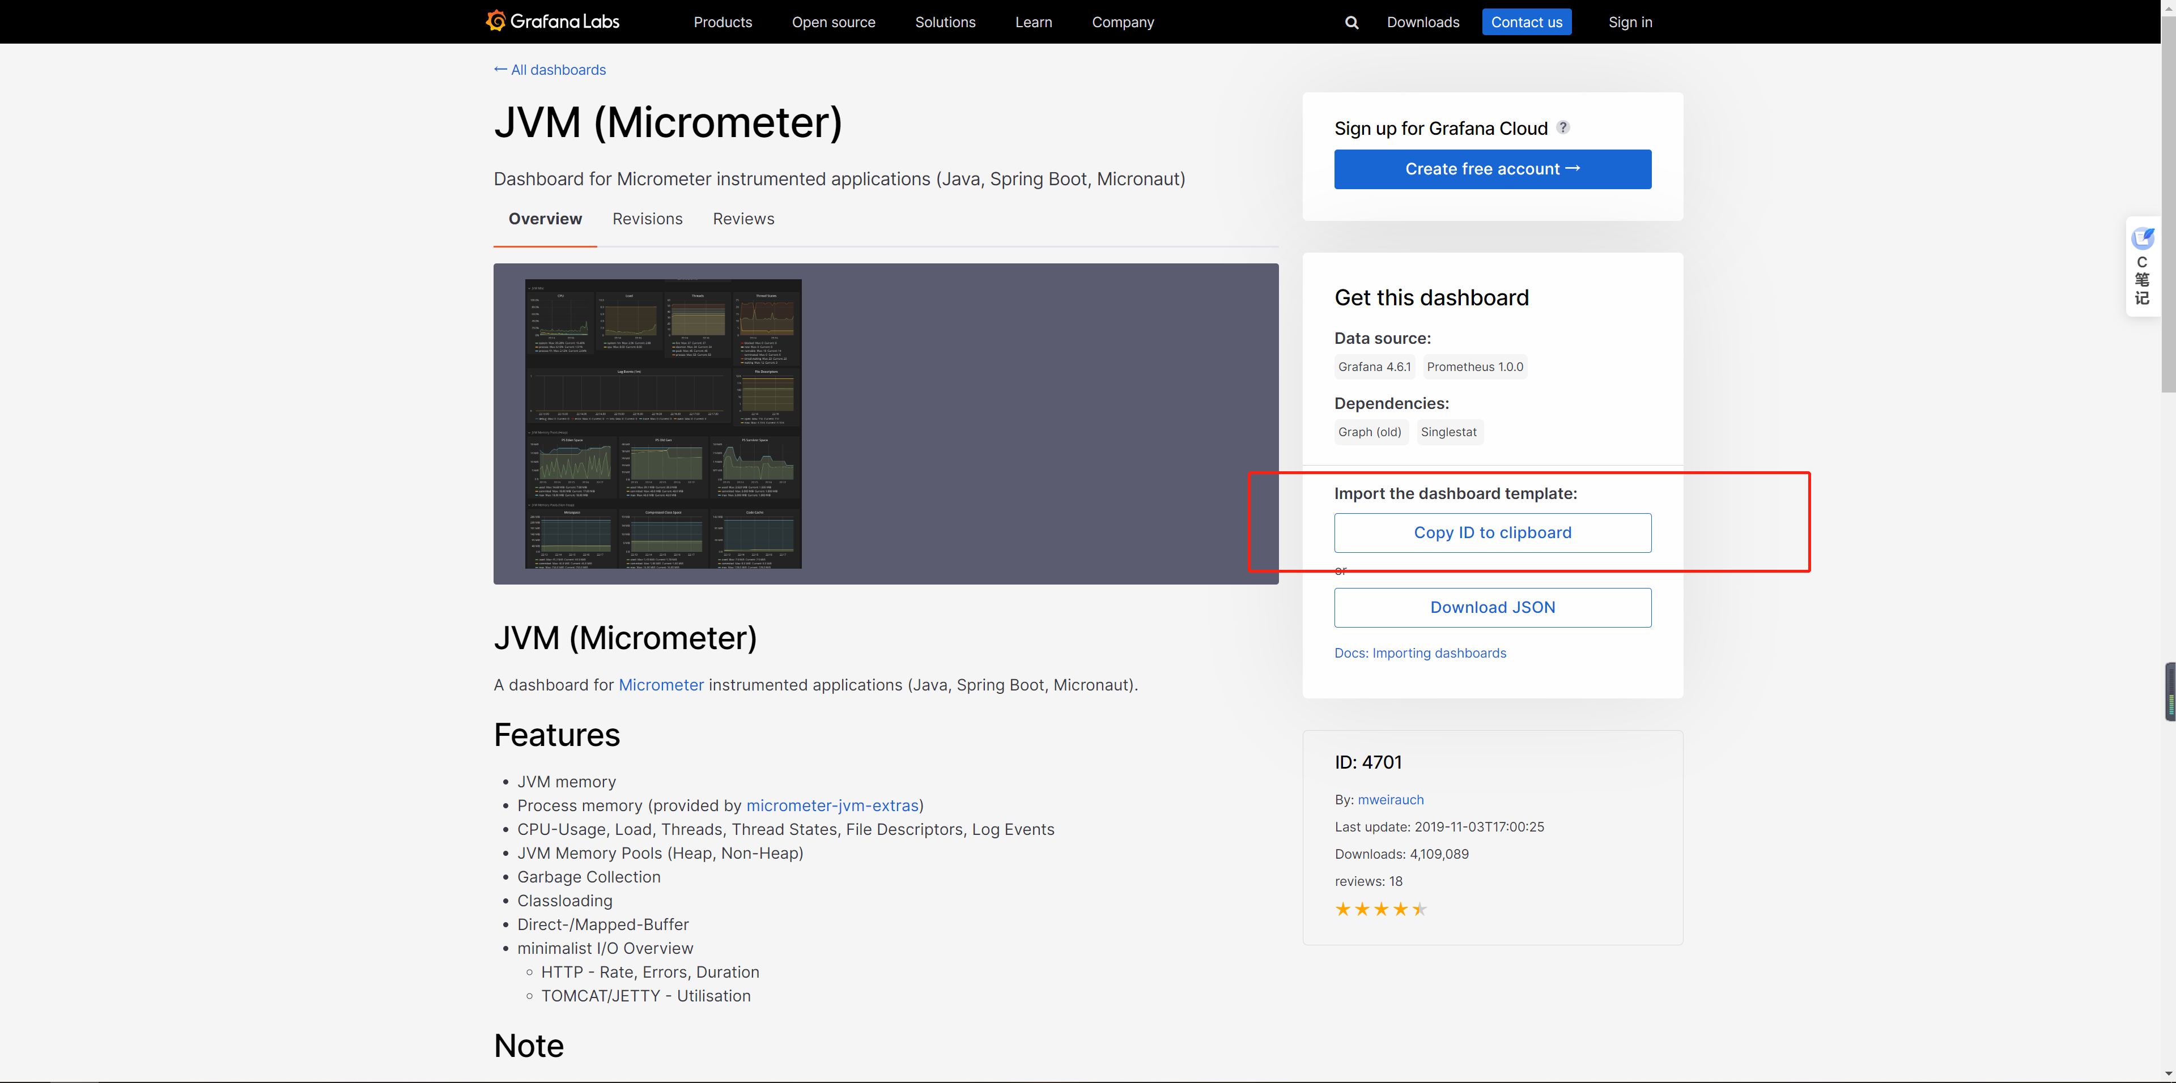Open Docs: Importing dashboards link
This screenshot has width=2176, height=1083.
1420,653
